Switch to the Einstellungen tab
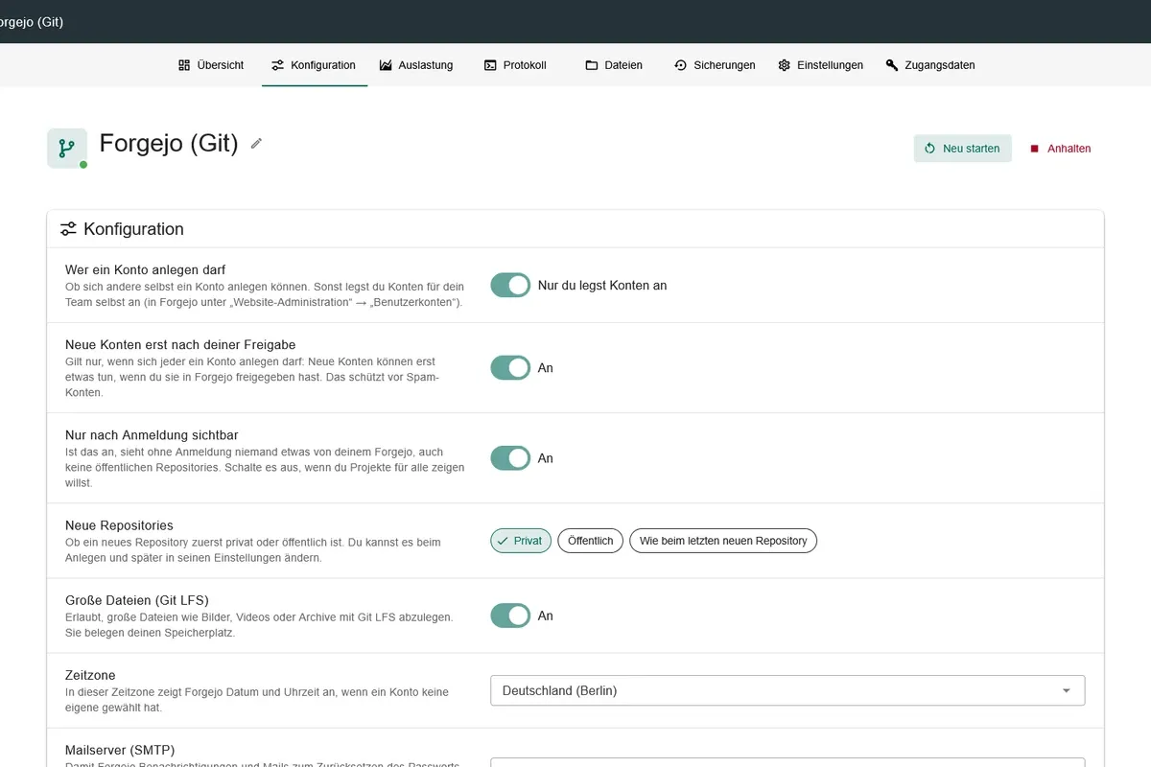 point(821,65)
